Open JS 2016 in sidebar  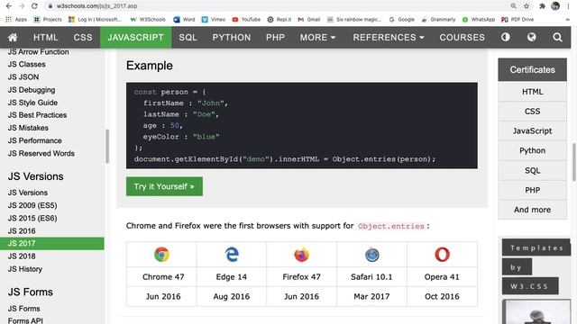(x=22, y=230)
